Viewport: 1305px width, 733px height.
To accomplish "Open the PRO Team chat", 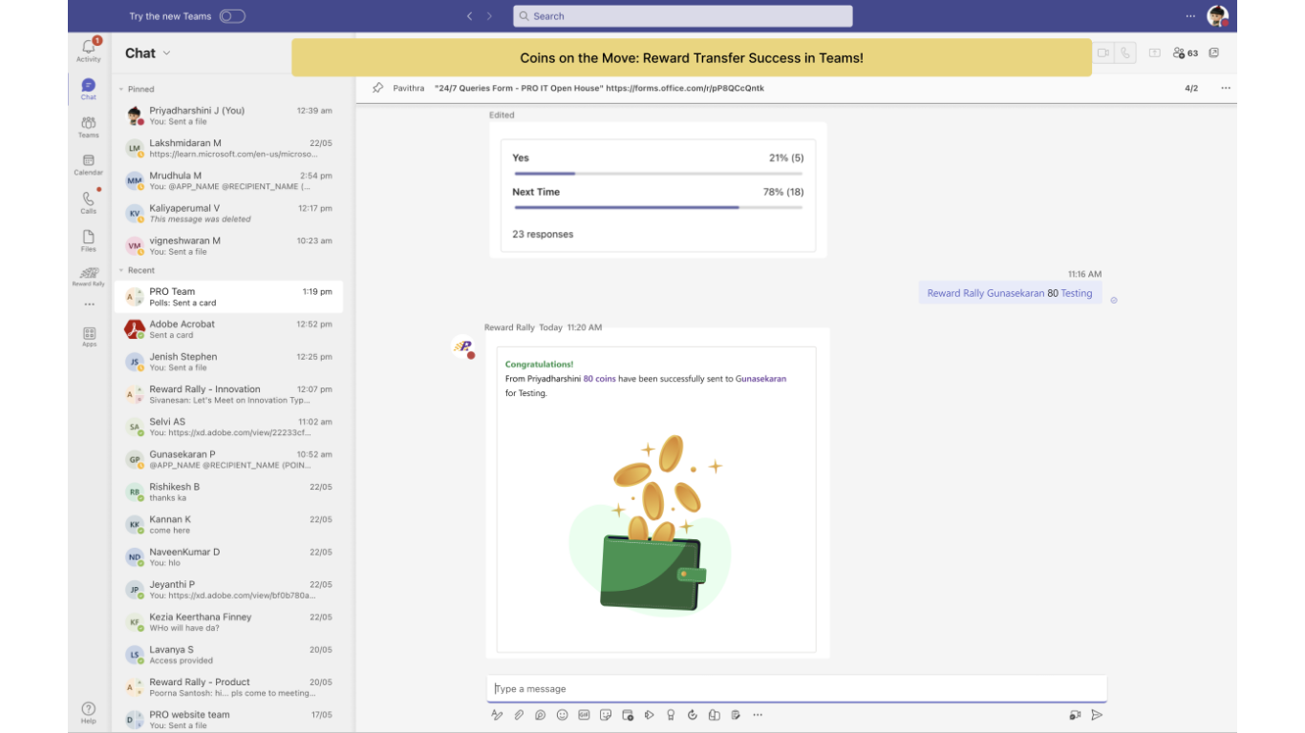I will pyautogui.click(x=228, y=297).
